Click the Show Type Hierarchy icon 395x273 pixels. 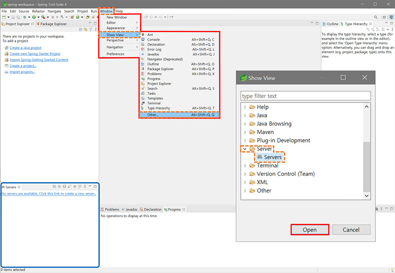(368, 30)
